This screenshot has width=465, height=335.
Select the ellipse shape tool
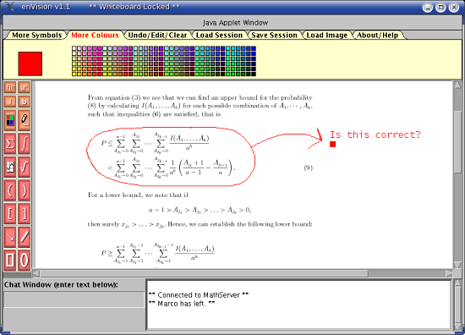[x=24, y=261]
